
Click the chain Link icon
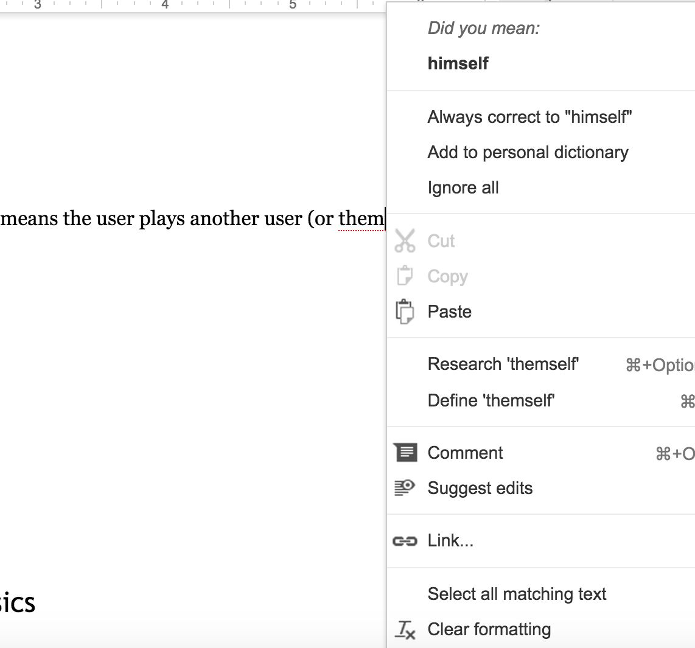pyautogui.click(x=405, y=541)
